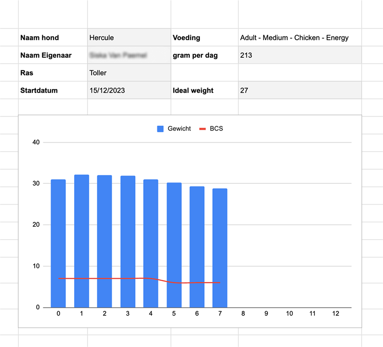
Task: Click the red BCS legend marker
Action: (x=203, y=129)
